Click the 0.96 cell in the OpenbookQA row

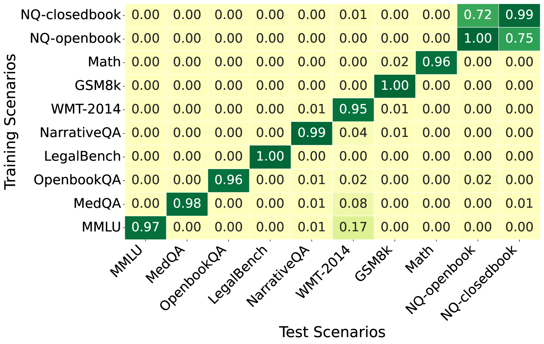[x=229, y=180]
